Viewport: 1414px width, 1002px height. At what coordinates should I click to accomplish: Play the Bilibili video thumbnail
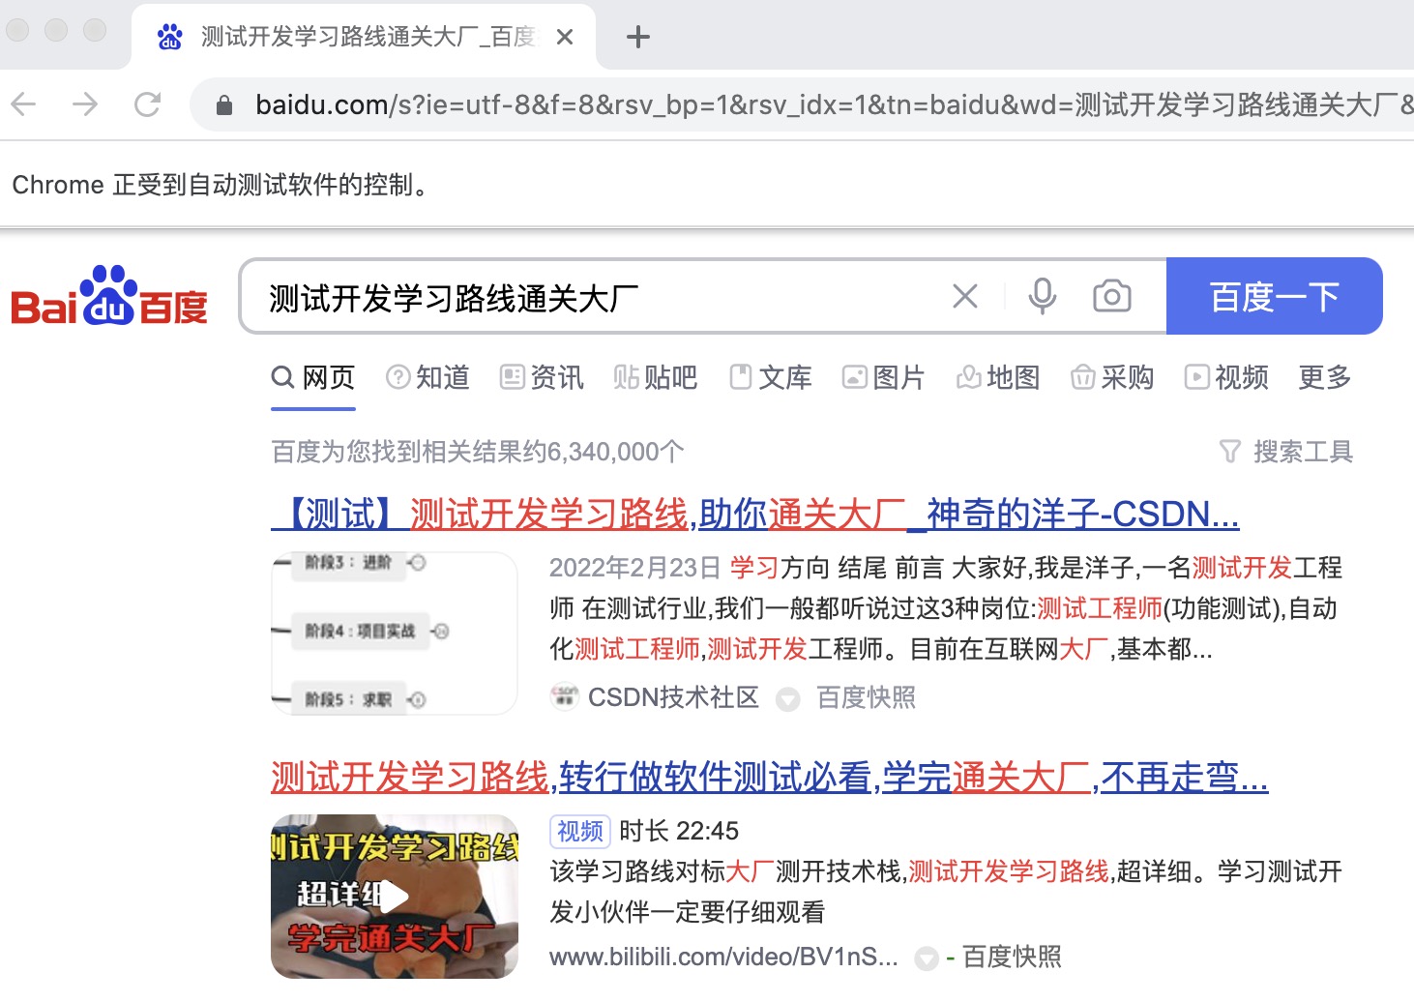[x=395, y=897]
